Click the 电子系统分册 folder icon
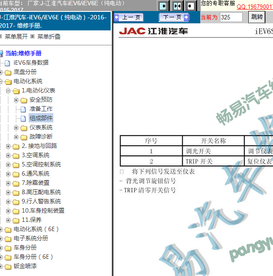The image size is (273, 276). [x=8, y=239]
